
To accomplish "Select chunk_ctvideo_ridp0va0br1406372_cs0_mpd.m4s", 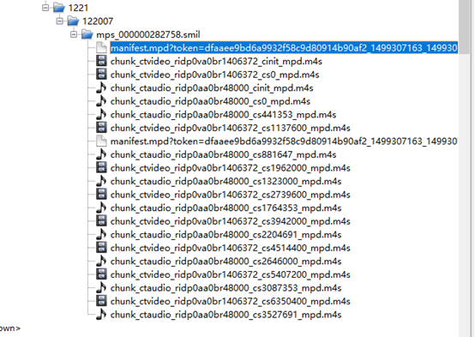I will pyautogui.click(x=215, y=75).
